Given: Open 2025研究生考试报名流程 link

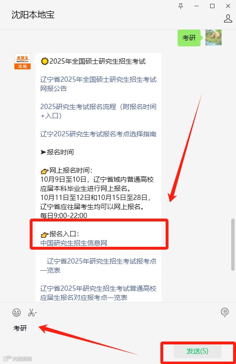Looking at the screenshot, I should click(x=98, y=111).
